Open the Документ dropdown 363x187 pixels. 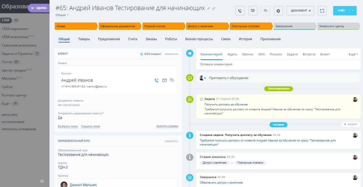300,11
